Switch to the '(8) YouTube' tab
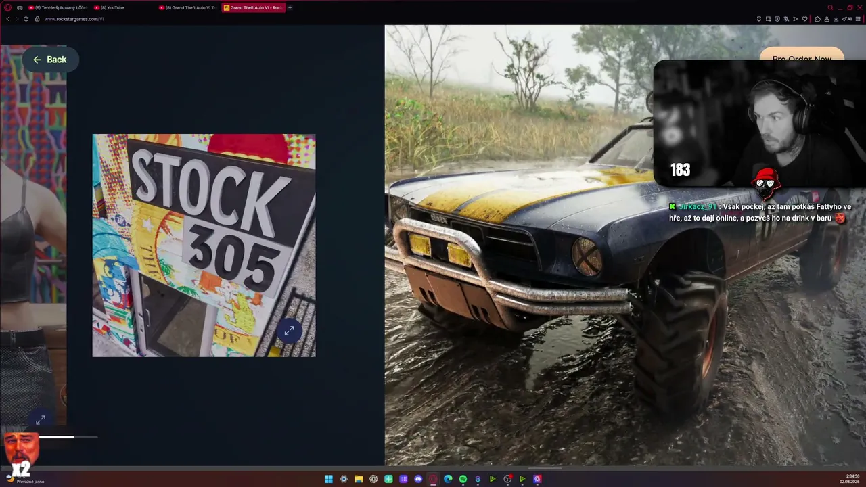 [x=123, y=7]
